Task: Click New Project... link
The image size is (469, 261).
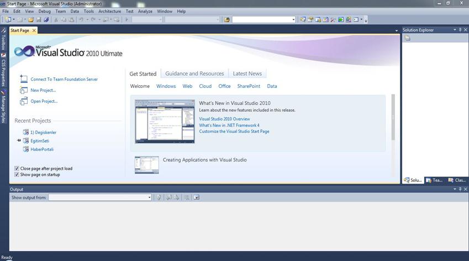Action: (x=43, y=90)
